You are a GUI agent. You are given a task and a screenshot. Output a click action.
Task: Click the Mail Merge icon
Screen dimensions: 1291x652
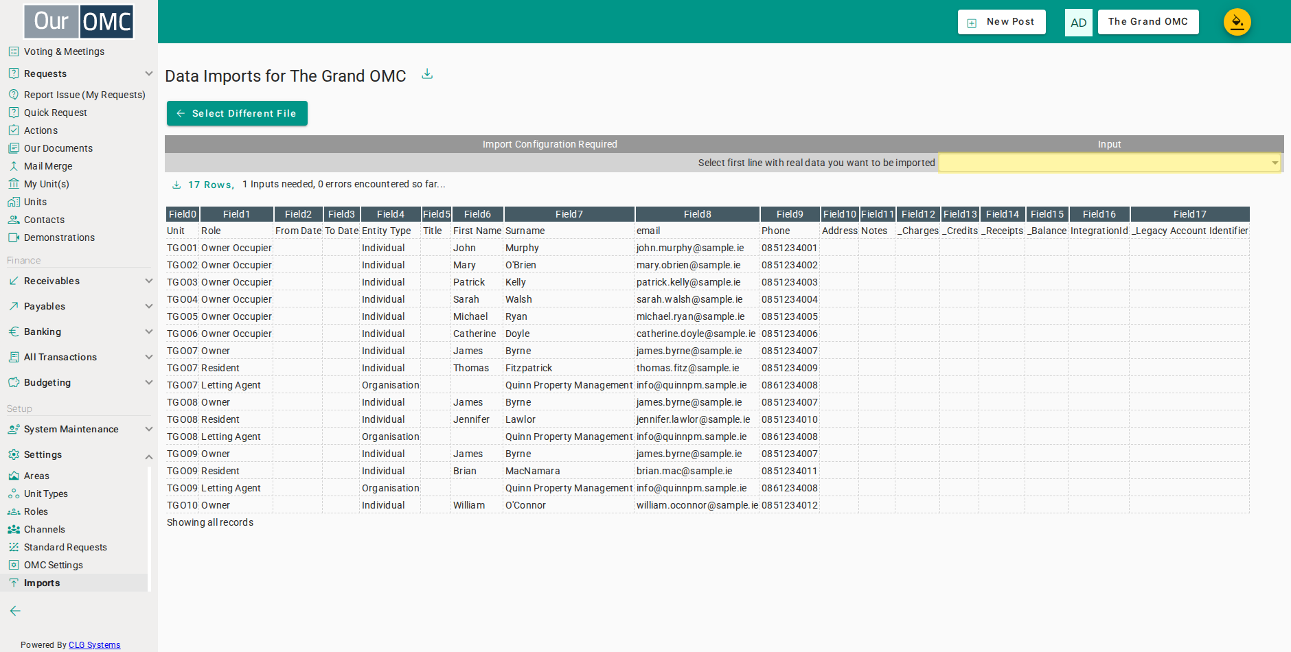(x=14, y=166)
